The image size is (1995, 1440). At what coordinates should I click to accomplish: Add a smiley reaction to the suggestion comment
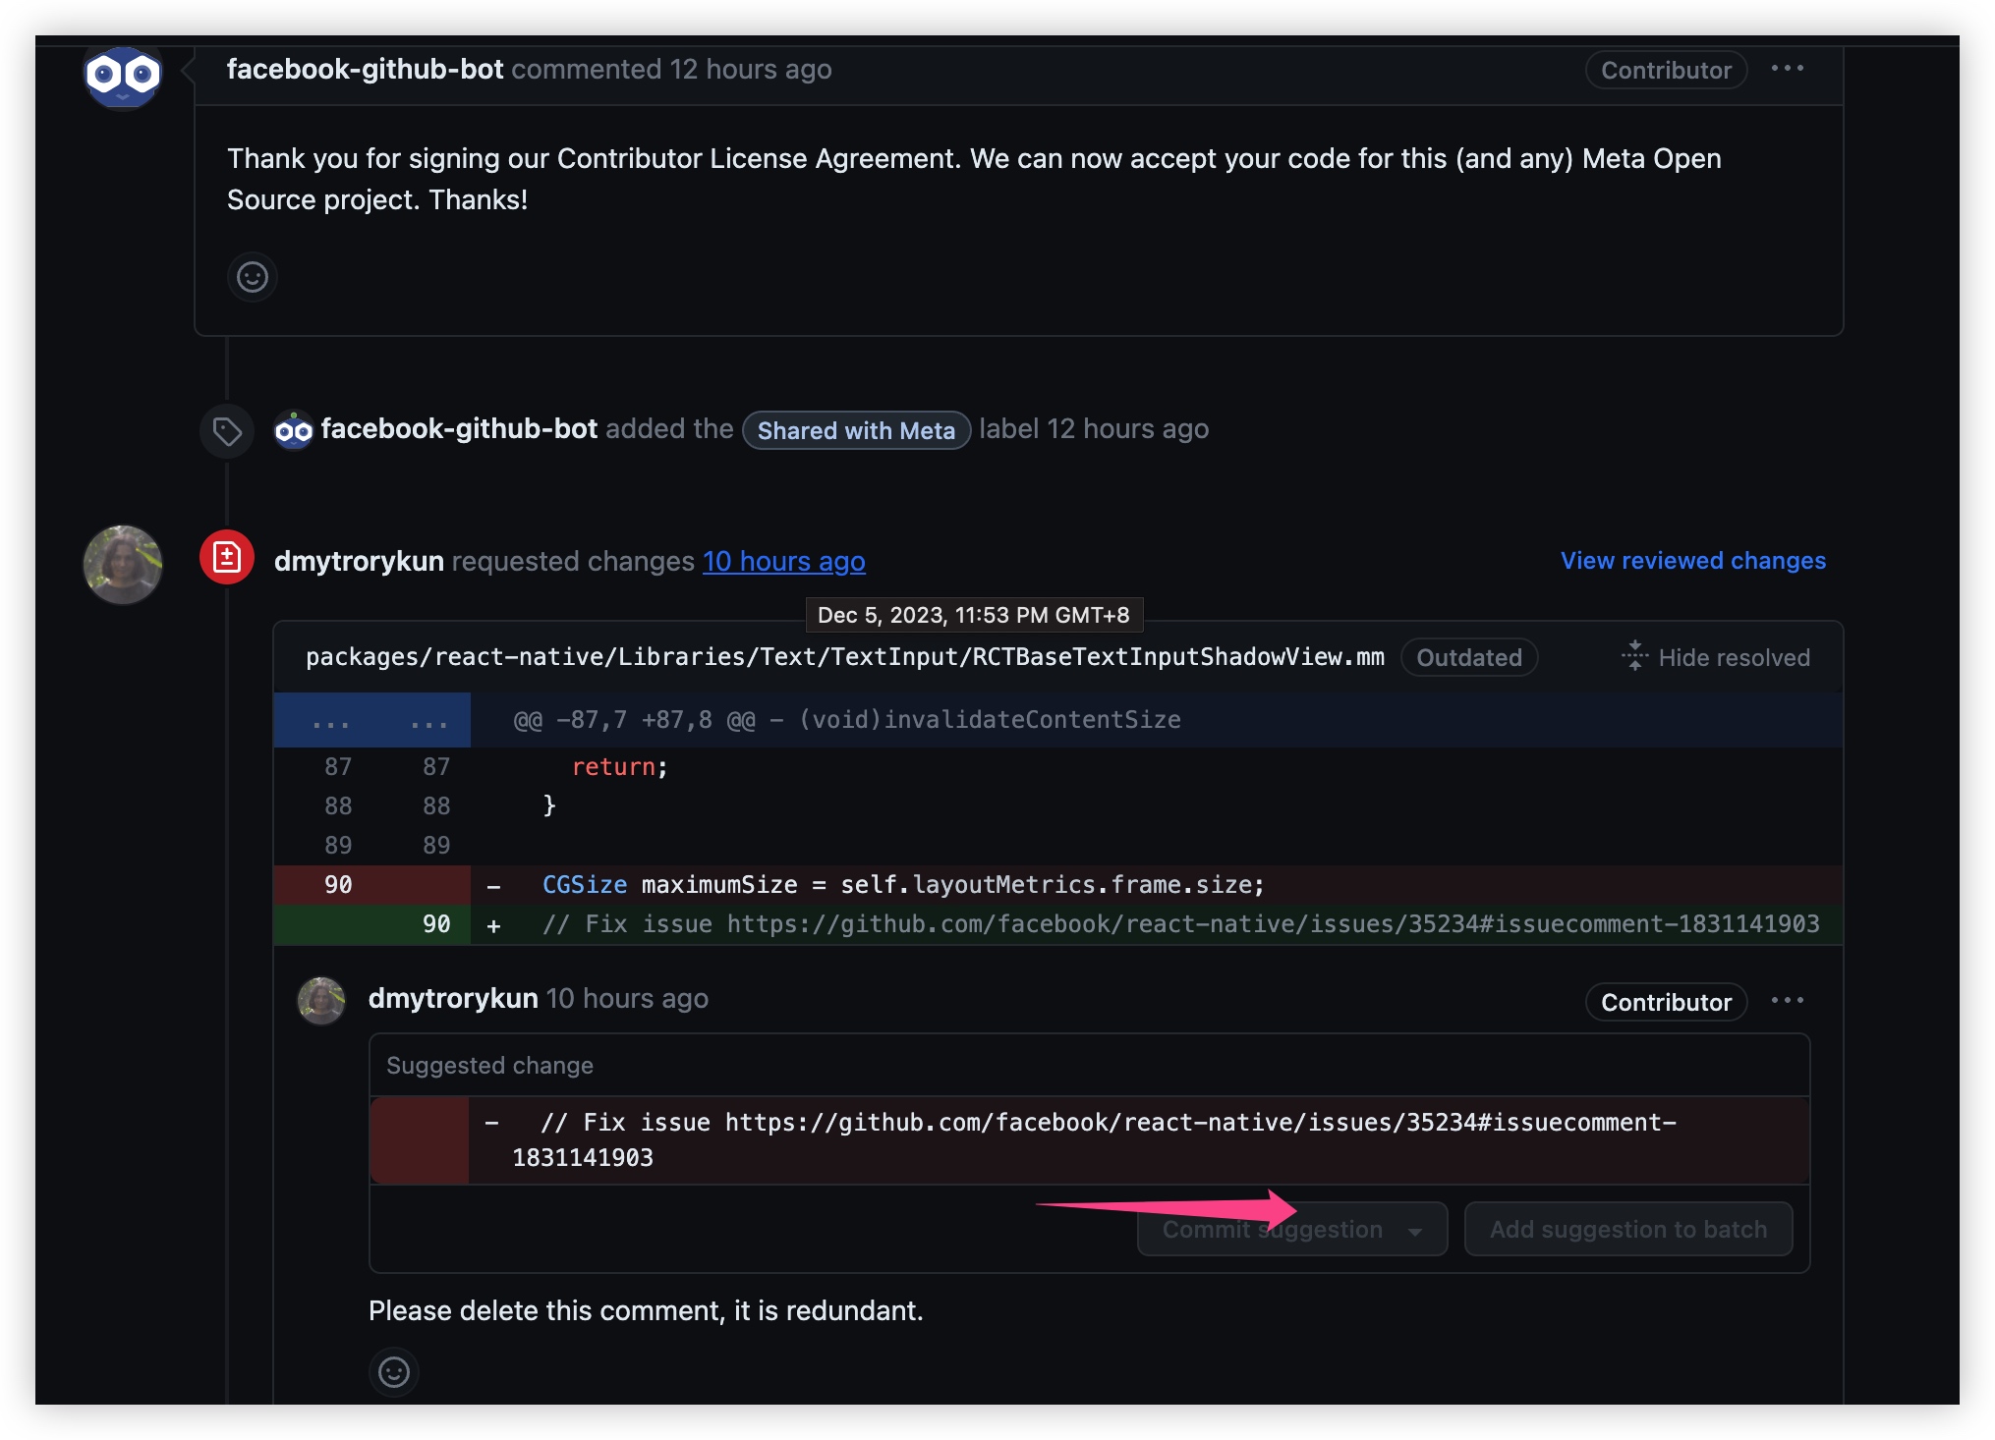(394, 1372)
